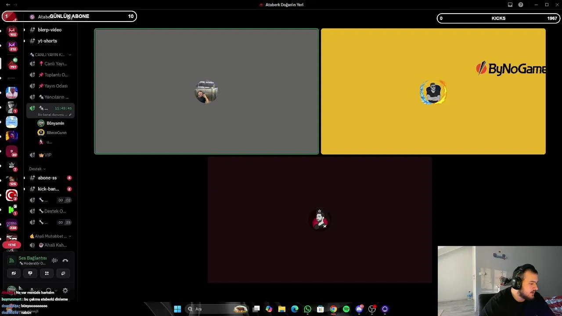
Task: Open Spotify from the taskbar
Action: [346, 309]
